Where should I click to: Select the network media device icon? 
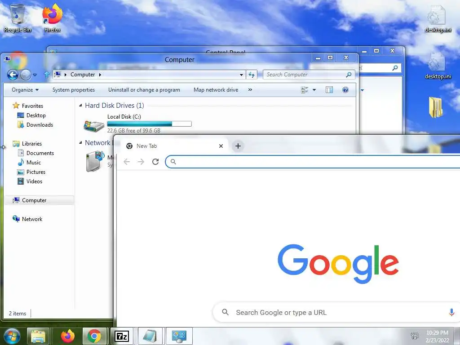pyautogui.click(x=95, y=161)
